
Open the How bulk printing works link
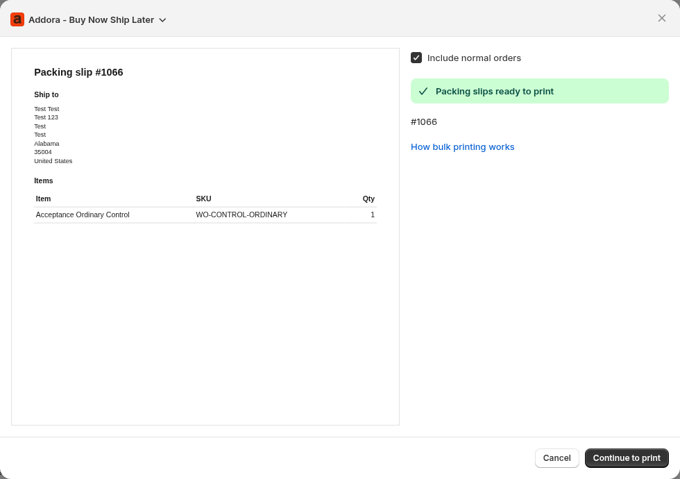click(462, 146)
